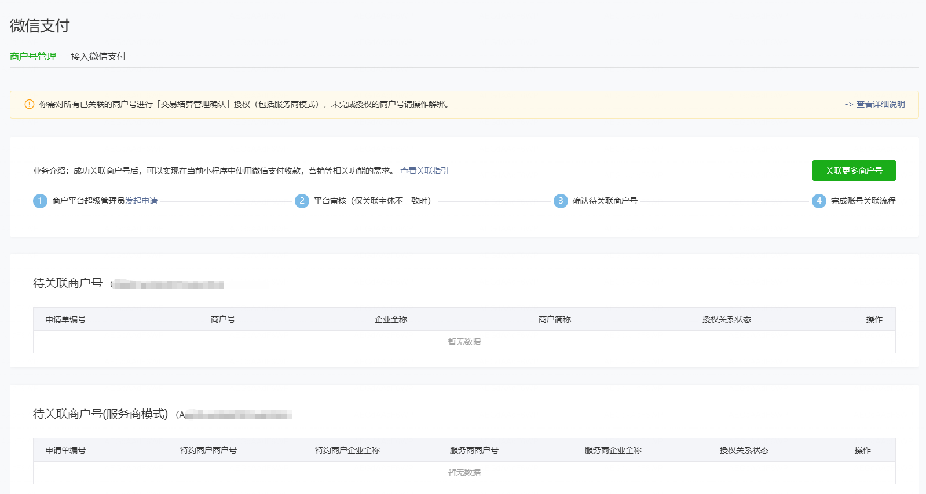Click the 服务商企业全称 column header
This screenshot has width=926, height=494.
(613, 450)
